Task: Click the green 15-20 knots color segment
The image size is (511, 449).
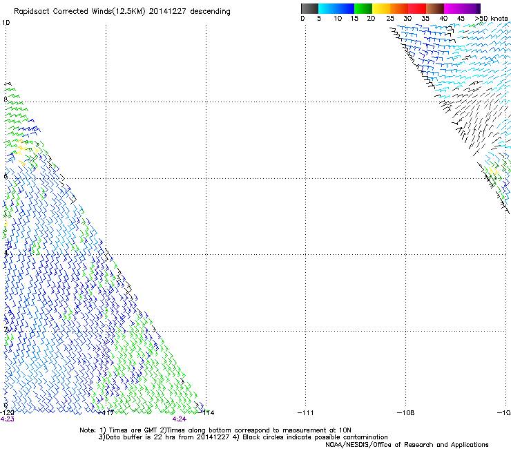Action: 363,8
